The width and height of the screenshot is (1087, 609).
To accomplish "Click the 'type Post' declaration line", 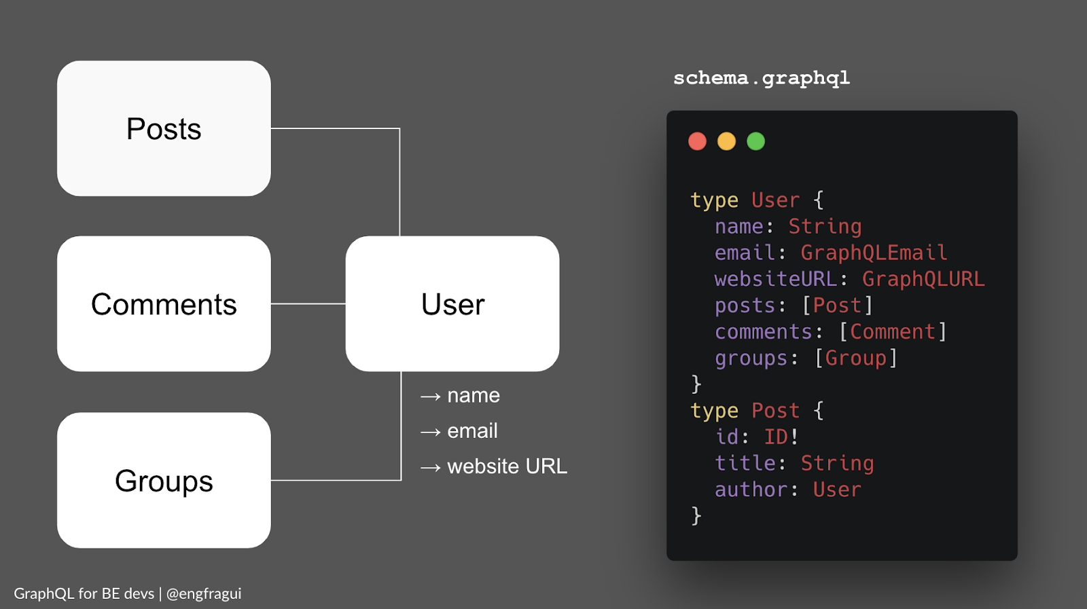I will [x=756, y=411].
